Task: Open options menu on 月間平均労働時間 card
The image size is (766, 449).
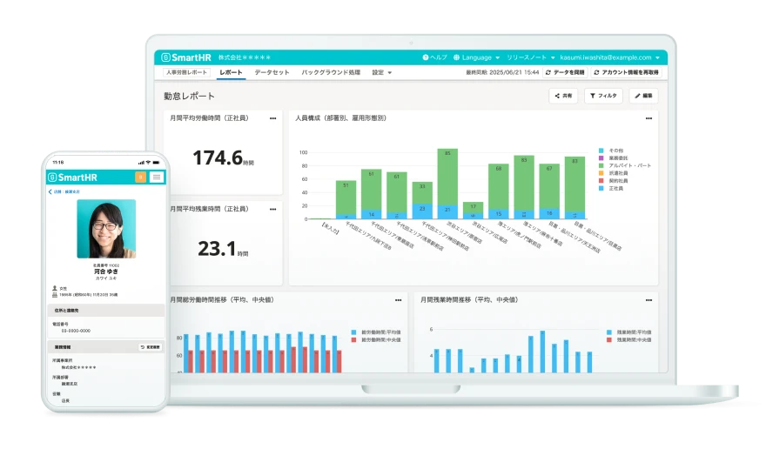Action: [x=272, y=118]
